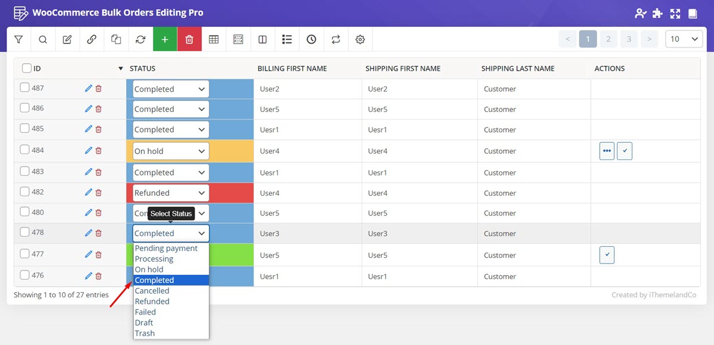
Task: Click the three dots action for order 484
Action: click(607, 151)
